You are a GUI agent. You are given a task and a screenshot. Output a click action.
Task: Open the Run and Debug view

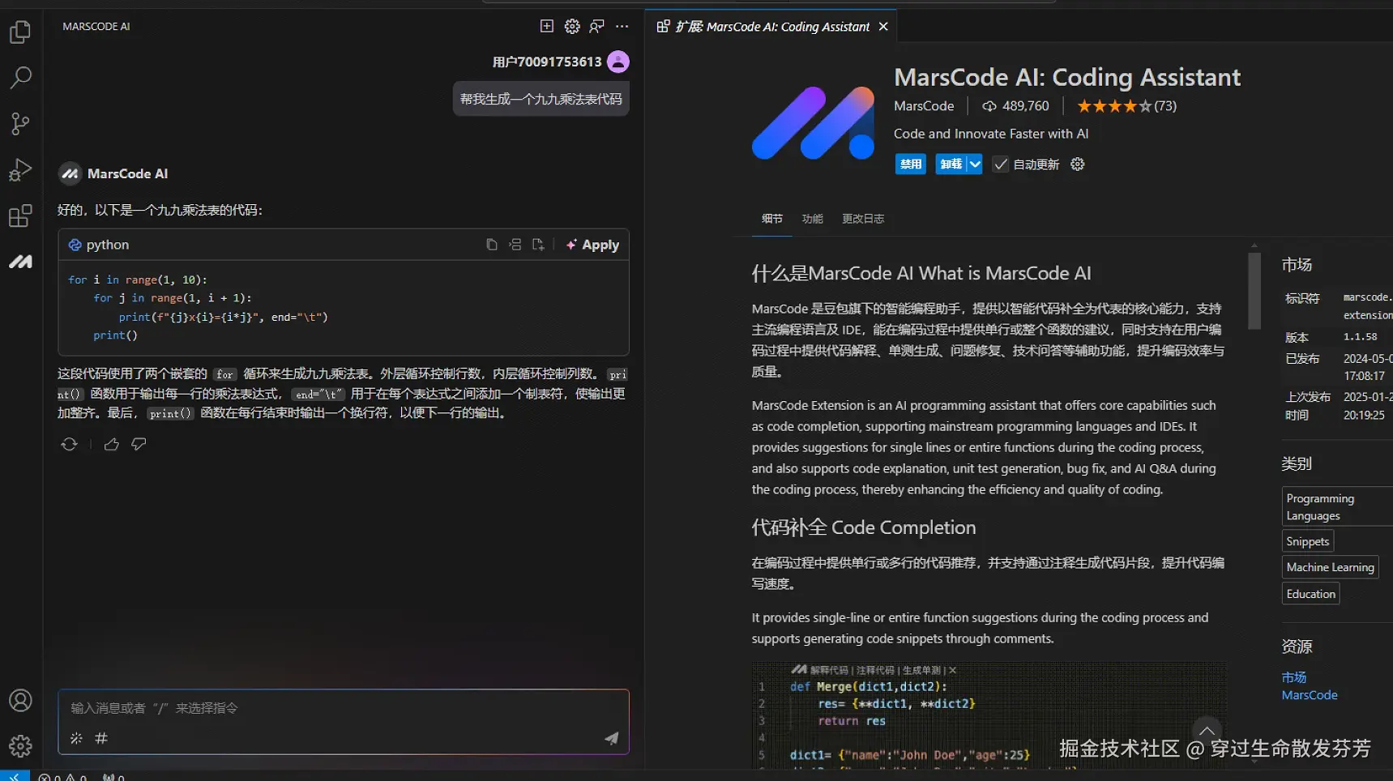pos(20,170)
